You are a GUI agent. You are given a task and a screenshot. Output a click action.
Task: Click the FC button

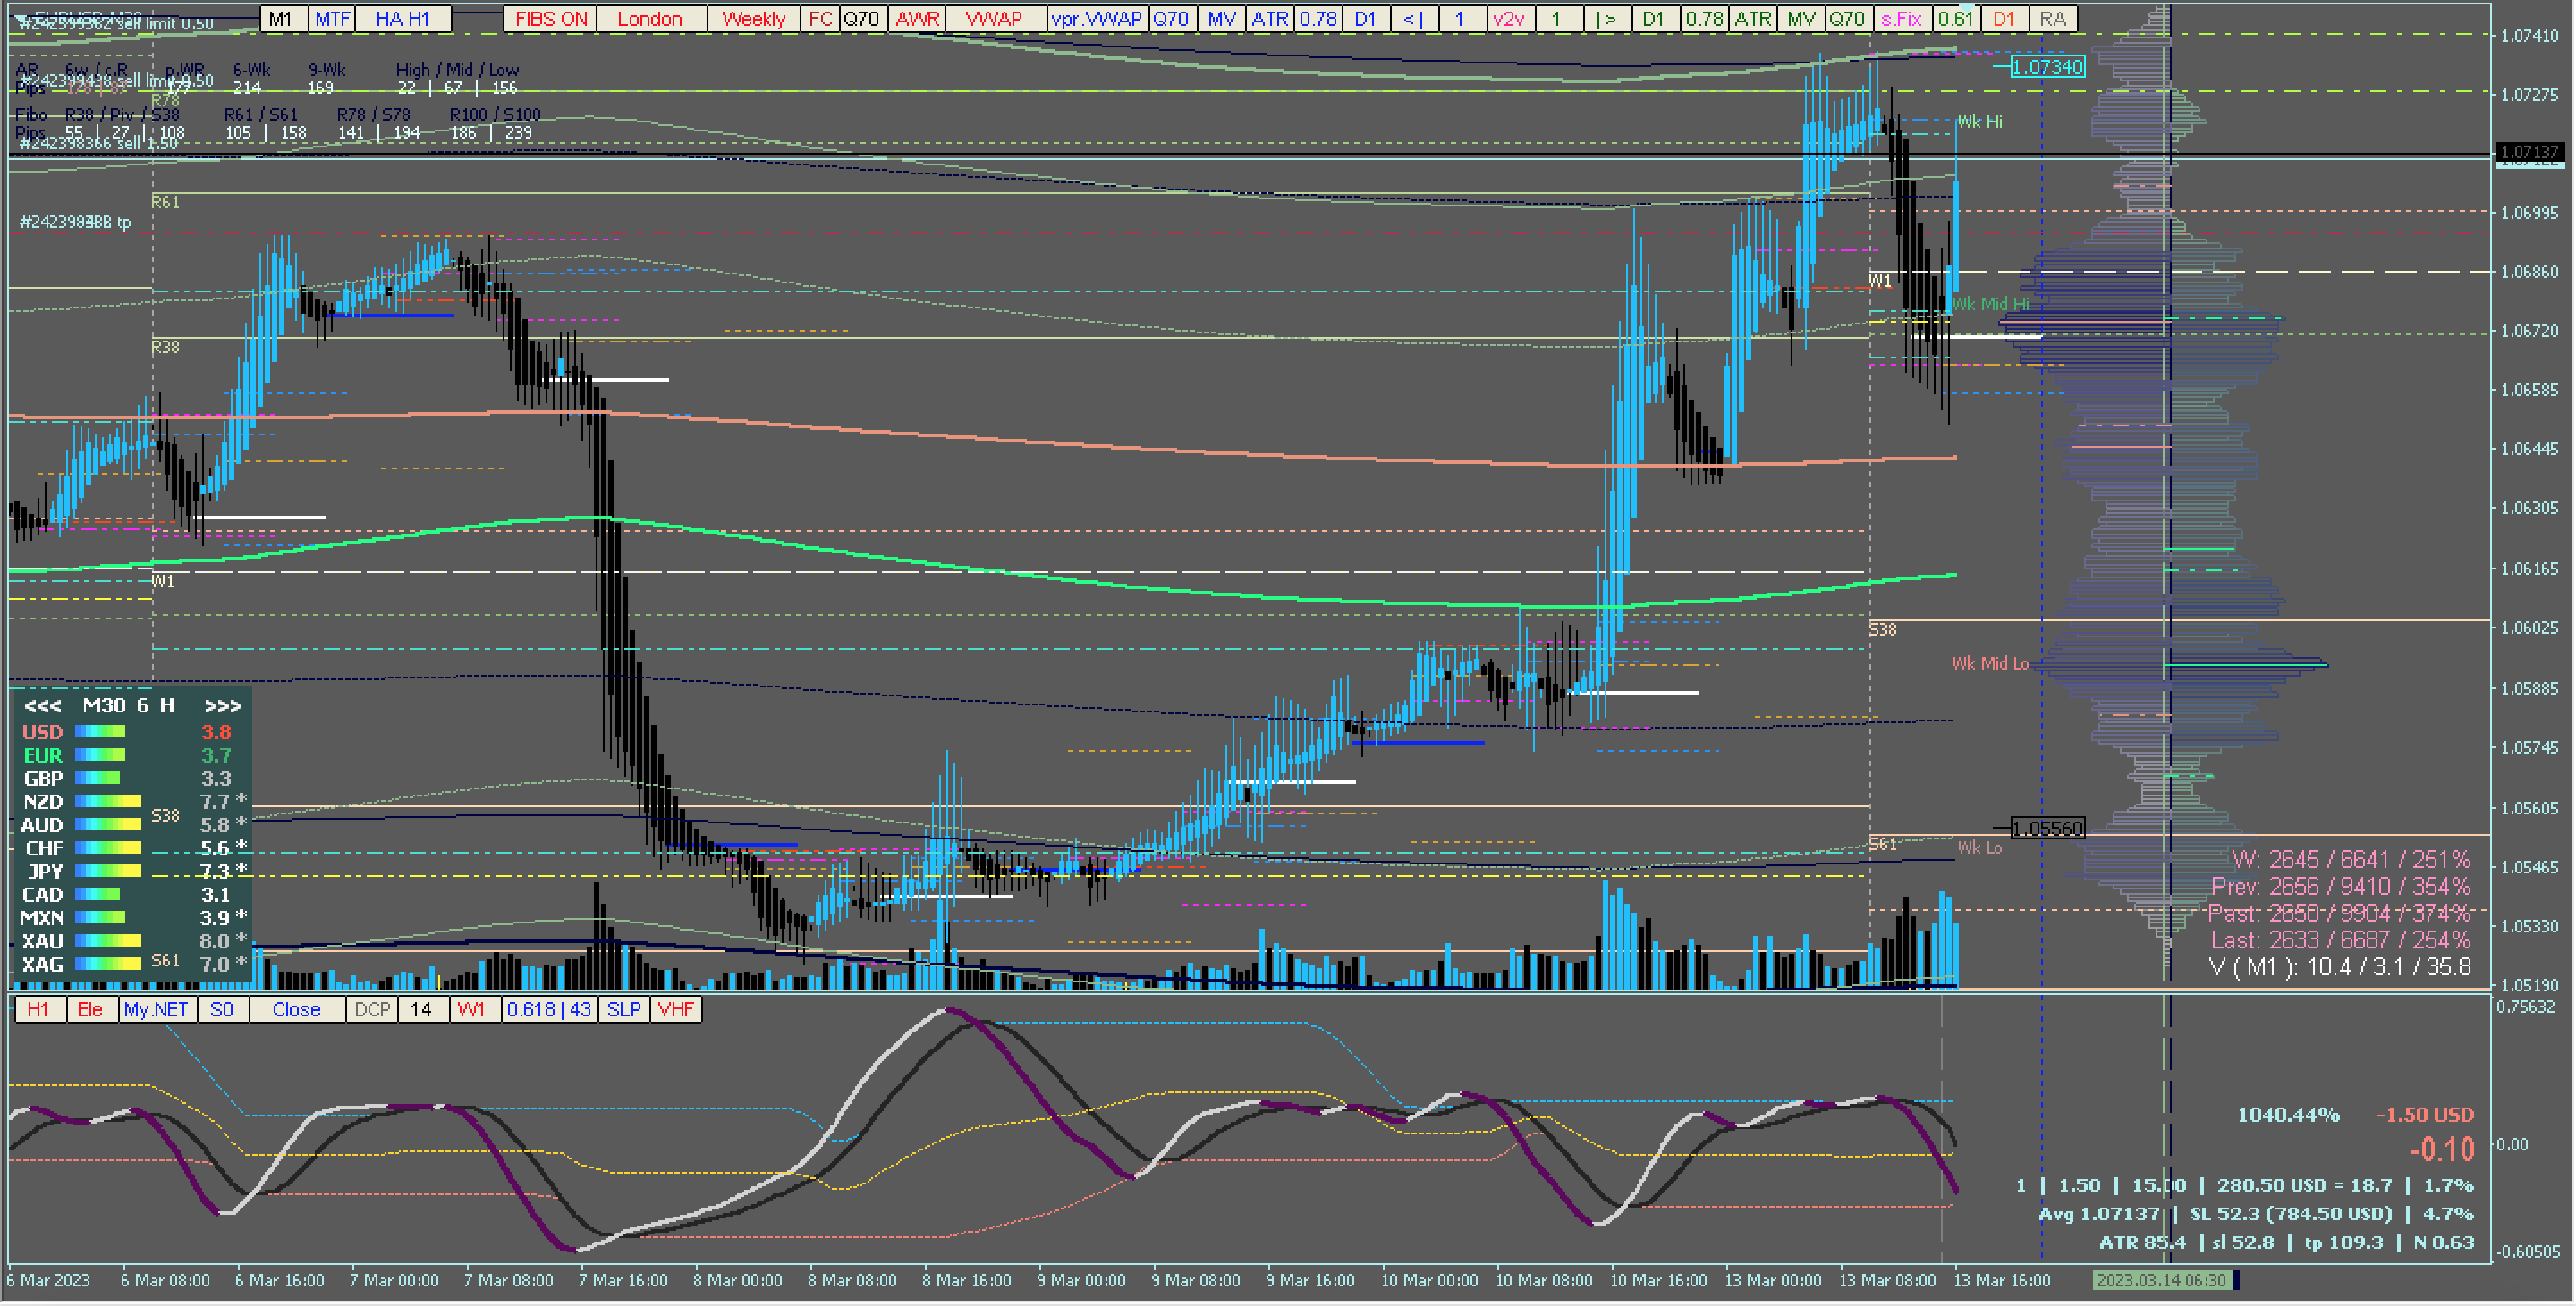coord(820,19)
